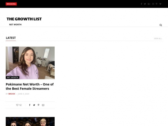Open the Twitter icon in top bar
Image resolution: width=168 pixels, height=126 pixels.
(145, 4)
